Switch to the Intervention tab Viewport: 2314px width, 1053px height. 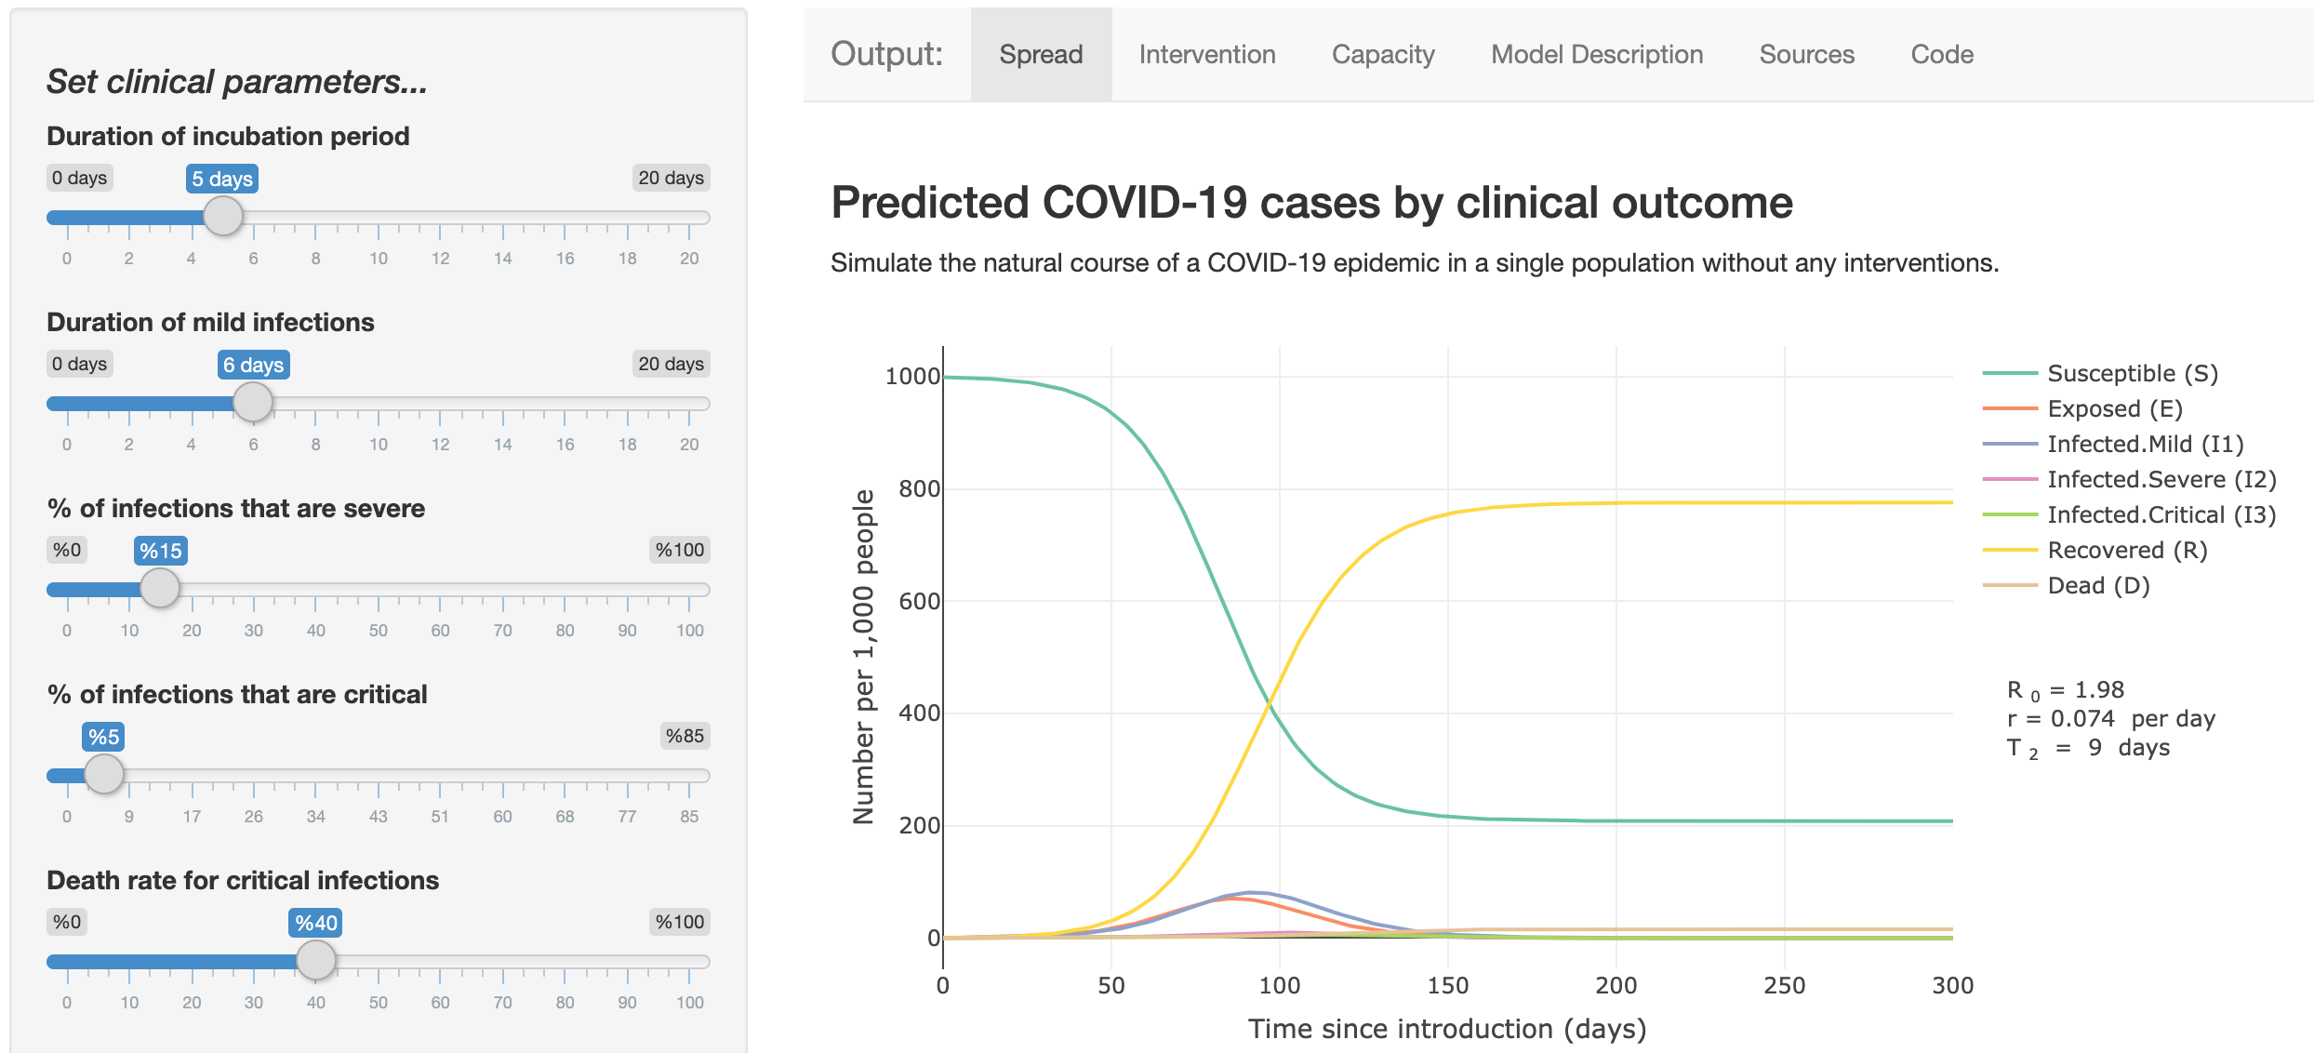[x=1206, y=54]
